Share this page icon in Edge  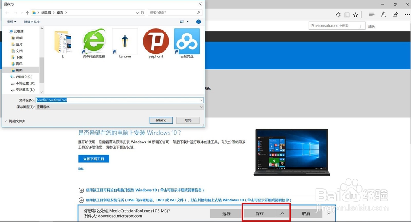395,14
